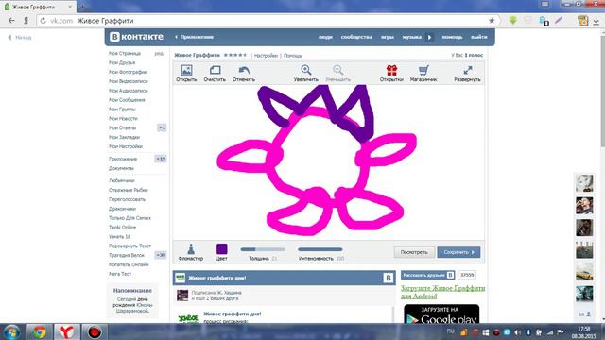Viewport: 605px width, 340px height.
Task: Open app Помощь link beside Настройки
Action: 292,56
